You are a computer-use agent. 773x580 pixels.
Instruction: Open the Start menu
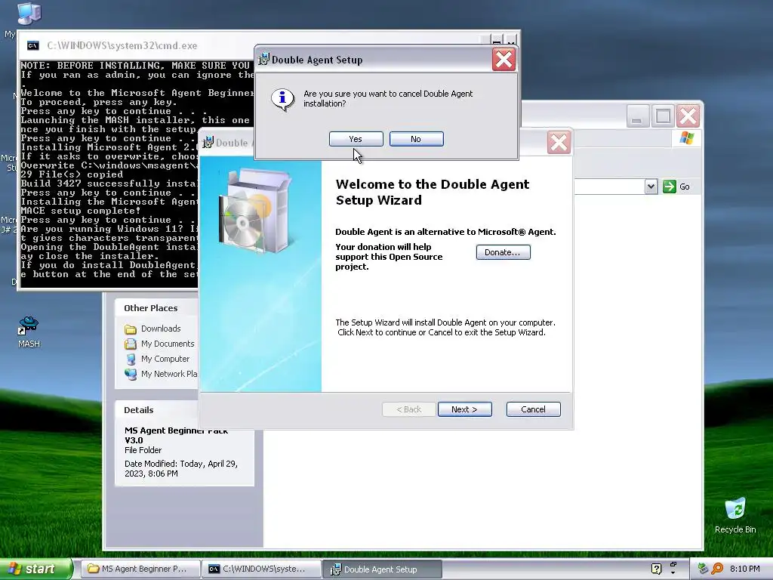[x=35, y=569]
